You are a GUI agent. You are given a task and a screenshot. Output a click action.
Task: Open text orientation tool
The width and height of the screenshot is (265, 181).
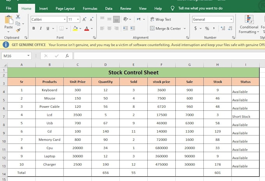(x=125, y=19)
